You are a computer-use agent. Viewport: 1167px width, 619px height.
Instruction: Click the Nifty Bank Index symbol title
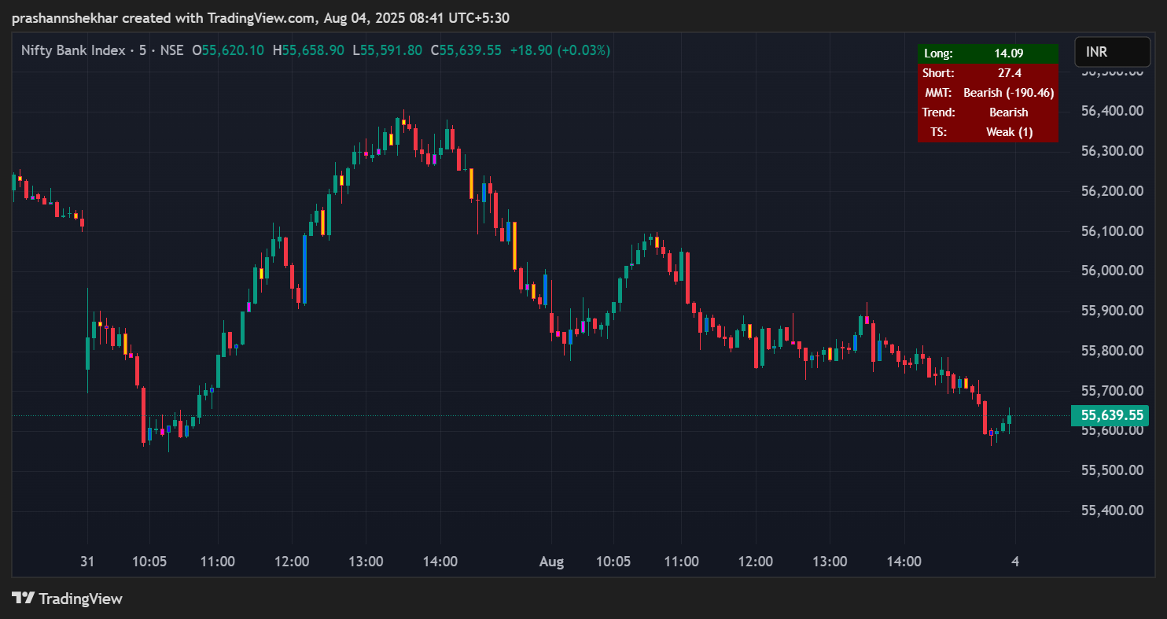pos(72,50)
